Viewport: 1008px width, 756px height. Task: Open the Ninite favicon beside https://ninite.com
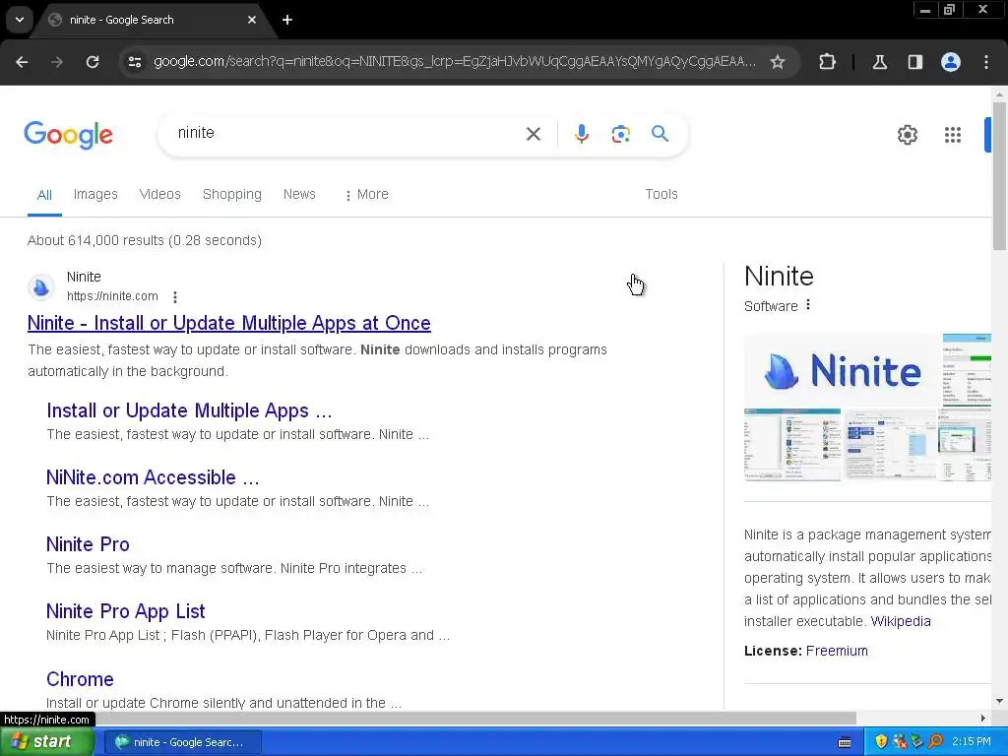tap(41, 286)
